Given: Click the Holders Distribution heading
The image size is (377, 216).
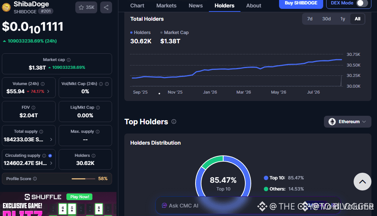Looking at the screenshot, I should coord(155,143).
